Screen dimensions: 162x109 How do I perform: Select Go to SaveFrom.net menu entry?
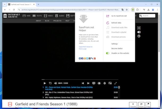point(119,16)
